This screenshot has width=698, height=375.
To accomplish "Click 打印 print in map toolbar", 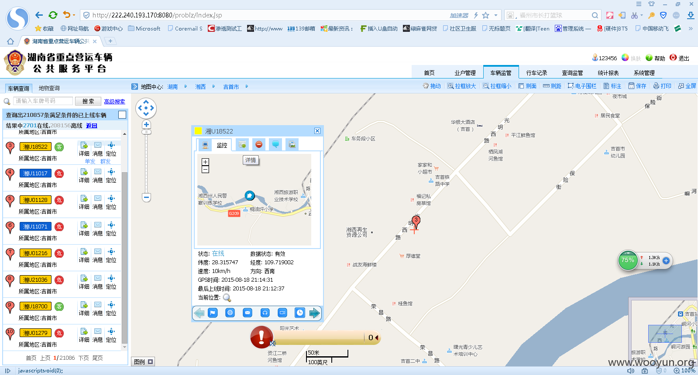I will tap(662, 86).
